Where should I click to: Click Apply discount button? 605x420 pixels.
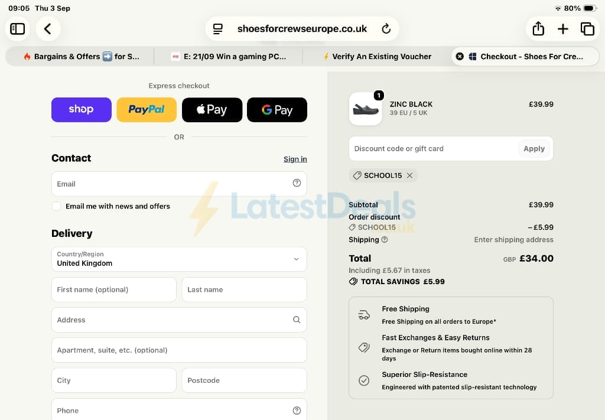[534, 149]
